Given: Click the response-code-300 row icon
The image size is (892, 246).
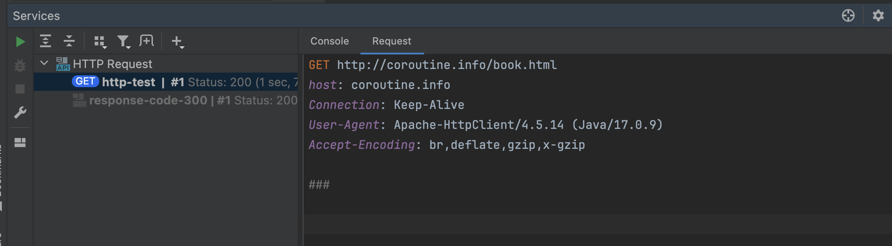Looking at the screenshot, I should point(79,100).
